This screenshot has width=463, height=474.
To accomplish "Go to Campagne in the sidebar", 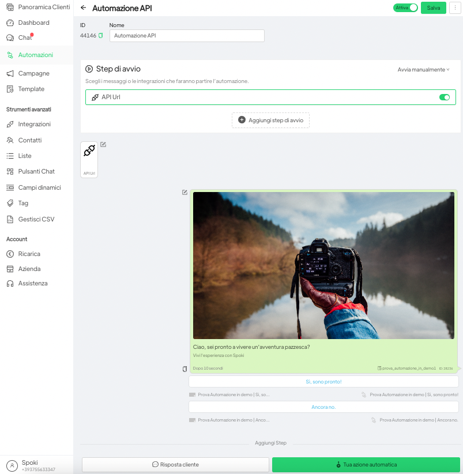I will 33,74.
